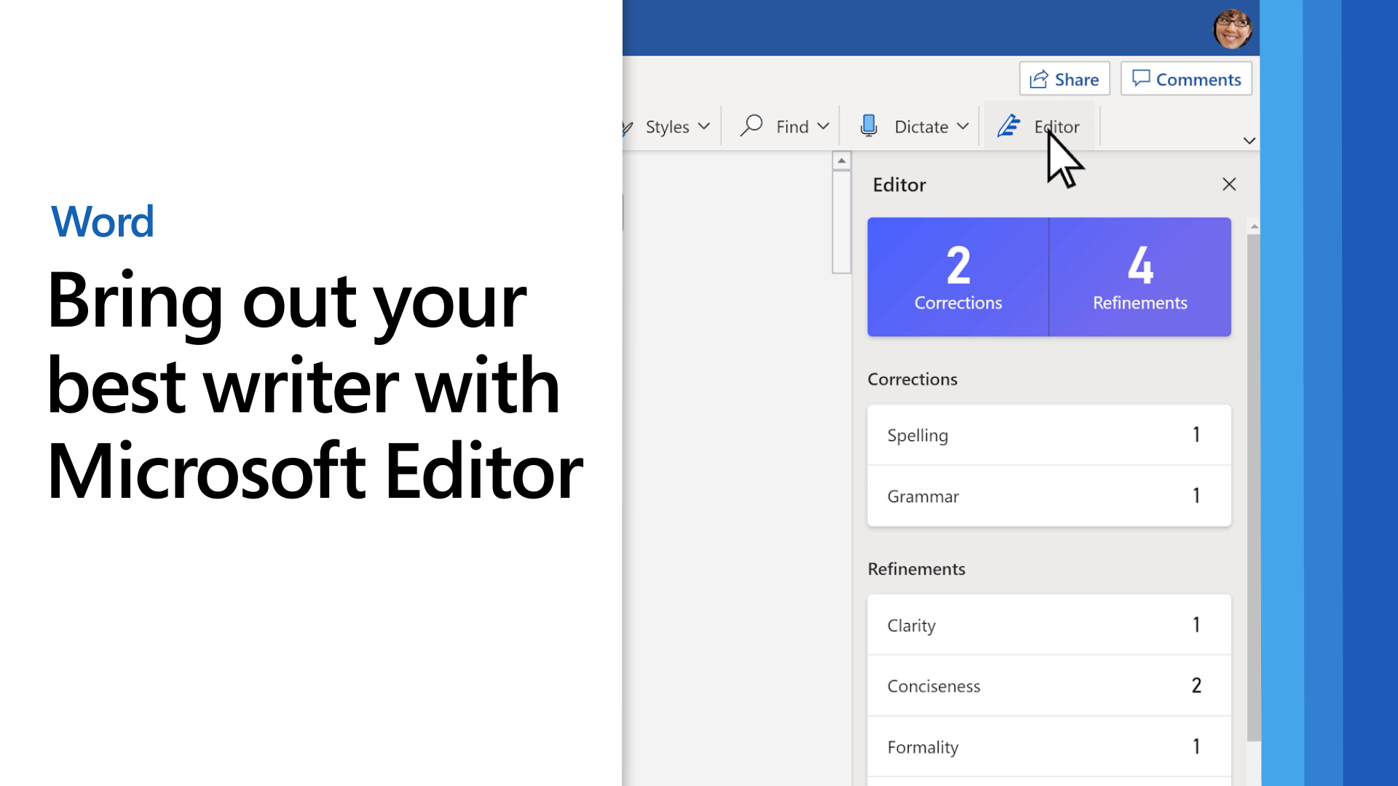Toggle Formality refinement suggestions view
Image resolution: width=1398 pixels, height=786 pixels.
(x=1048, y=747)
